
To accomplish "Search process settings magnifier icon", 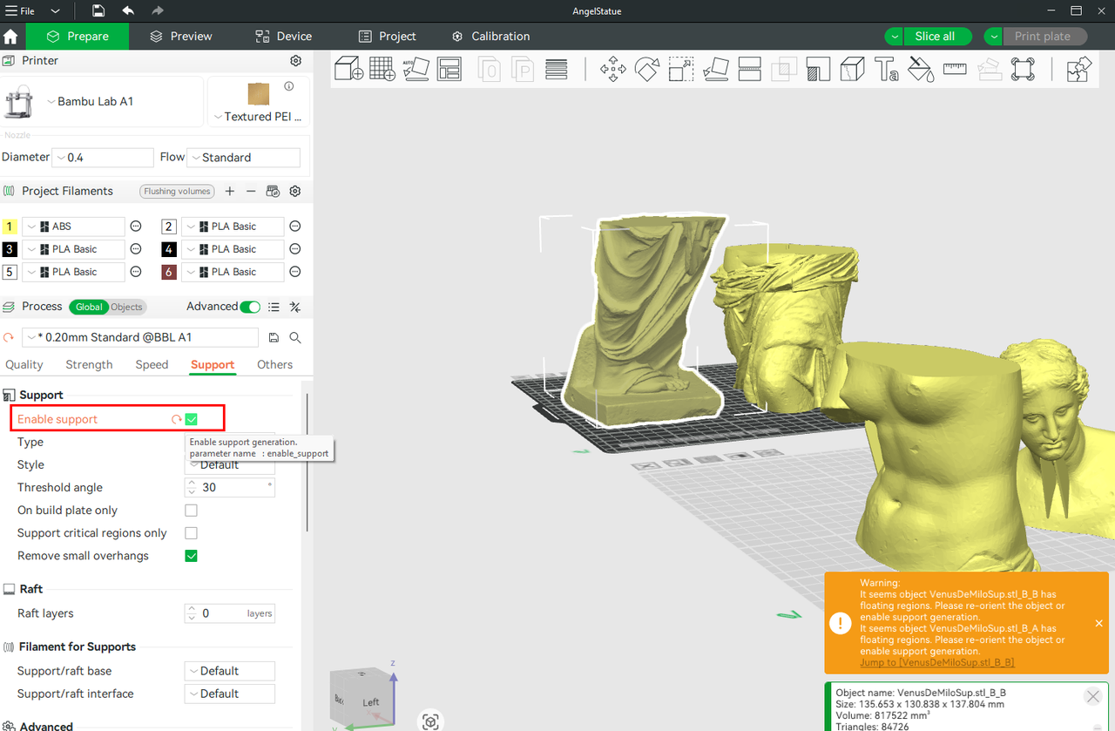I will (295, 337).
